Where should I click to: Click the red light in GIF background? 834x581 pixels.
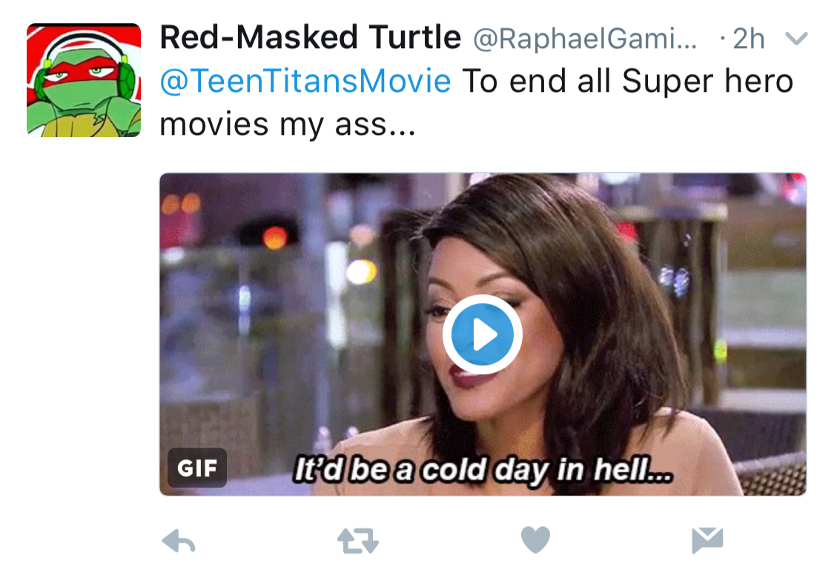point(275,237)
